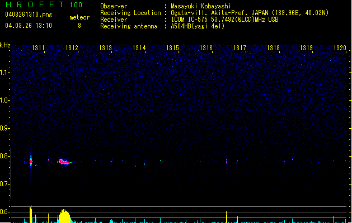Click the 0.7 kHz axis label
Viewport: 352px width, 223px height.
point(4,184)
